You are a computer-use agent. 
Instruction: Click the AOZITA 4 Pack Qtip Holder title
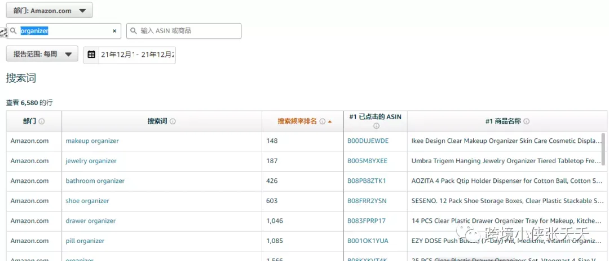[x=507, y=181]
